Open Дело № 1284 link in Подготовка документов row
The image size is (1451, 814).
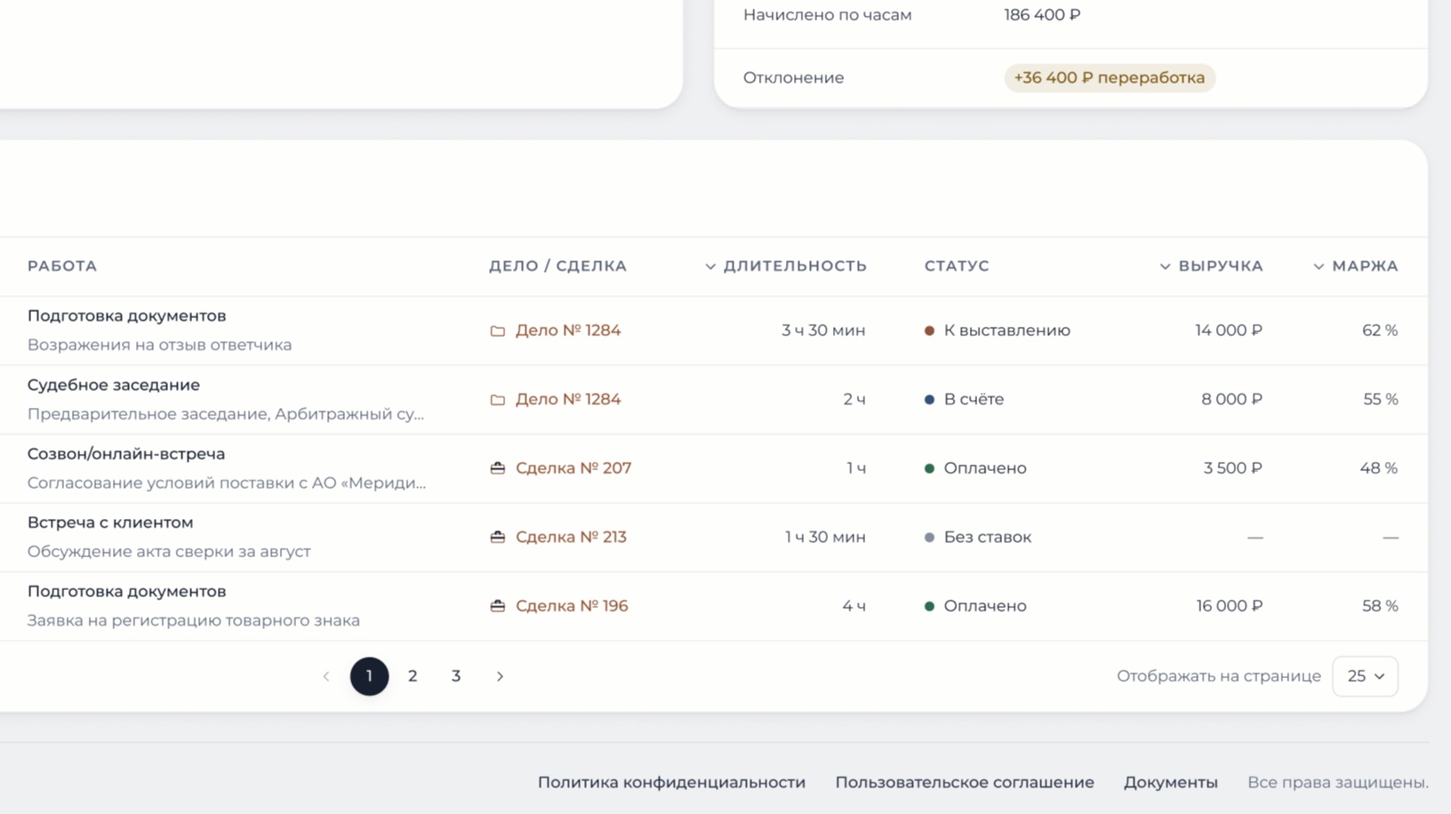tap(568, 331)
